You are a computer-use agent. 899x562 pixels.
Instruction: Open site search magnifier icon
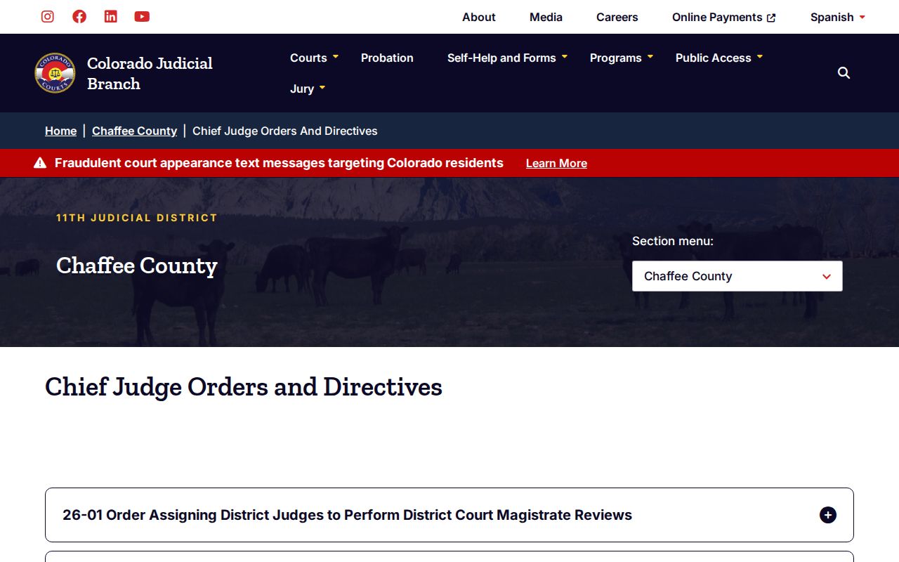coord(844,73)
